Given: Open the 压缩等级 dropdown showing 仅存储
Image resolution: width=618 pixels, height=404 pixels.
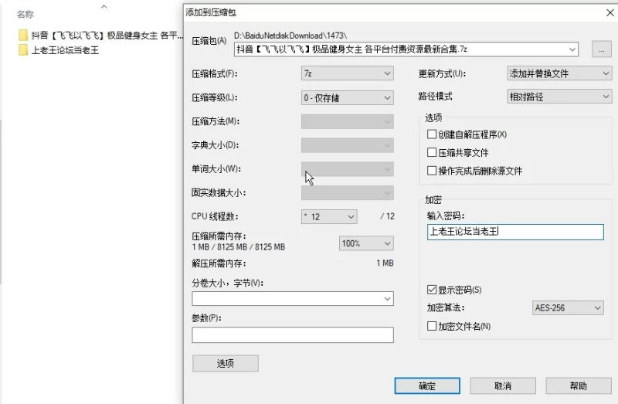Looking at the screenshot, I should tap(347, 98).
